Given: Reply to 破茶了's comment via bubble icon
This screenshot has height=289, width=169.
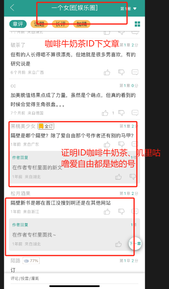Looking at the screenshot, I should click(x=135, y=72).
